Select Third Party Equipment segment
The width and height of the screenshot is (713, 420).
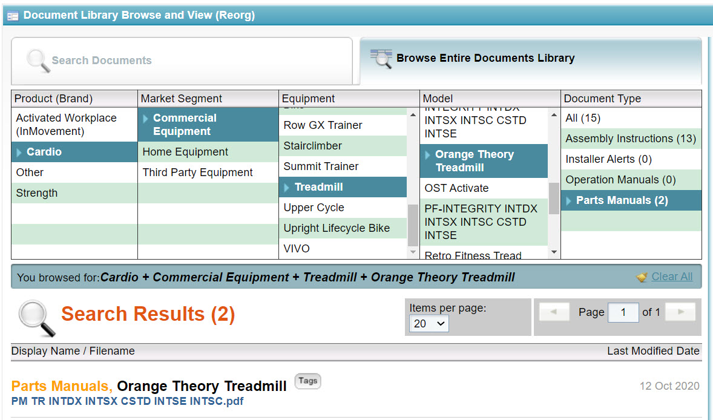(208, 172)
